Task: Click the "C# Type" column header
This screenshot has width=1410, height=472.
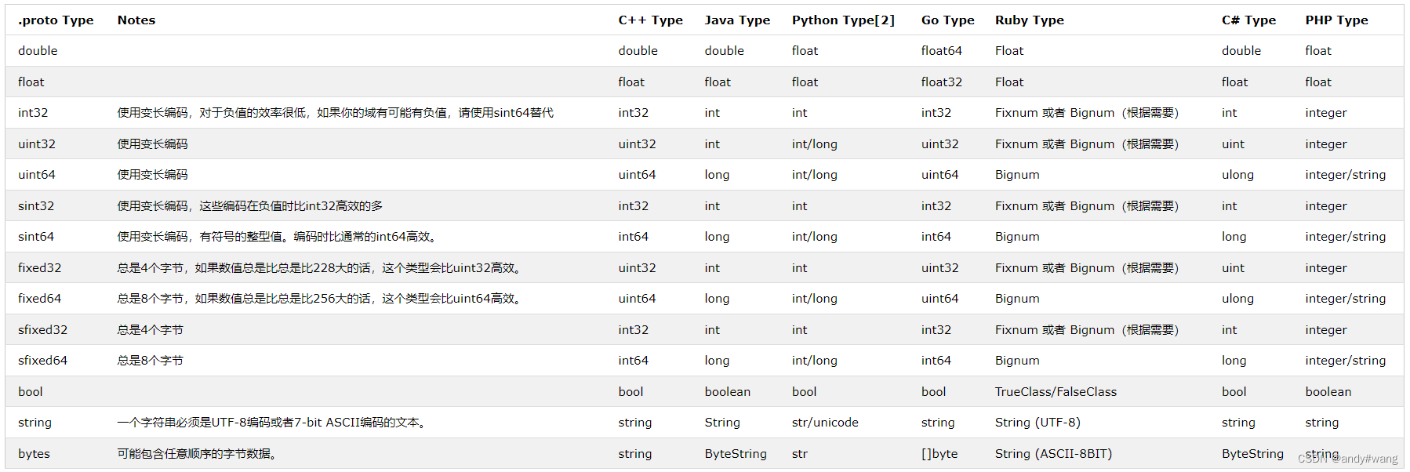Action: pyautogui.click(x=1248, y=20)
